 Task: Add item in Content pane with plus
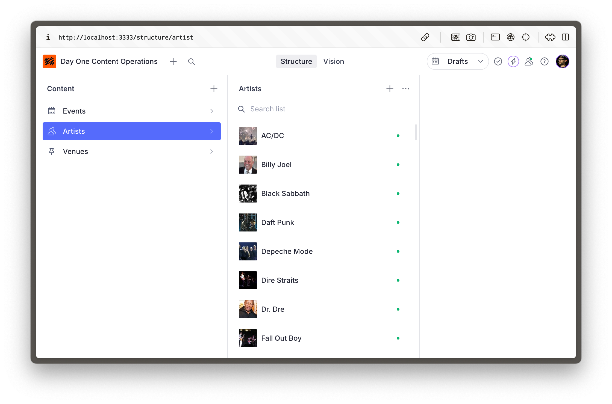(x=214, y=89)
